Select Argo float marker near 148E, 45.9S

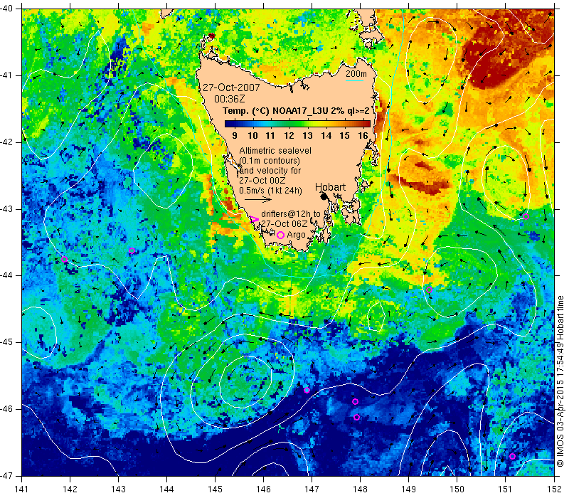coord(355,401)
